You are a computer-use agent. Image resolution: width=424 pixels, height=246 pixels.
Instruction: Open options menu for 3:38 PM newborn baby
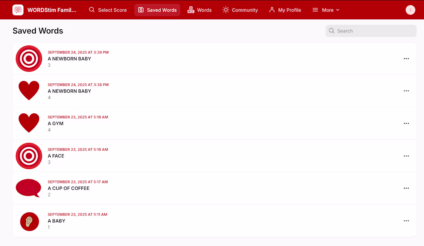click(x=406, y=91)
